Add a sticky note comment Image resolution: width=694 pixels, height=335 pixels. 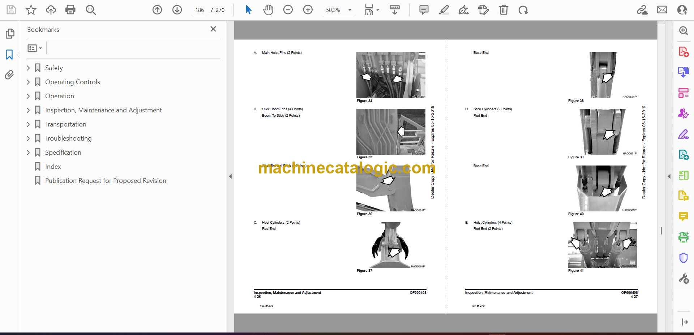click(424, 10)
